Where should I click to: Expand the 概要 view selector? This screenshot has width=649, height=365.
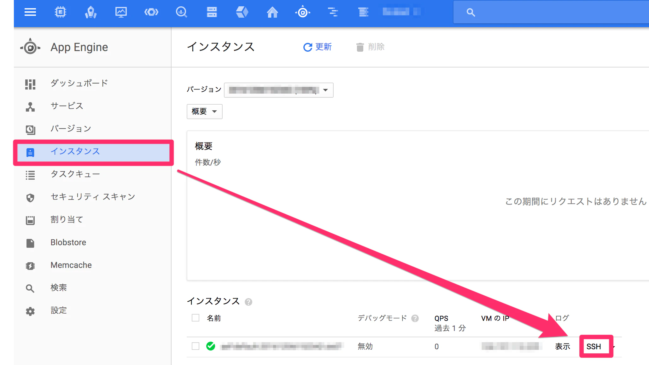[204, 112]
